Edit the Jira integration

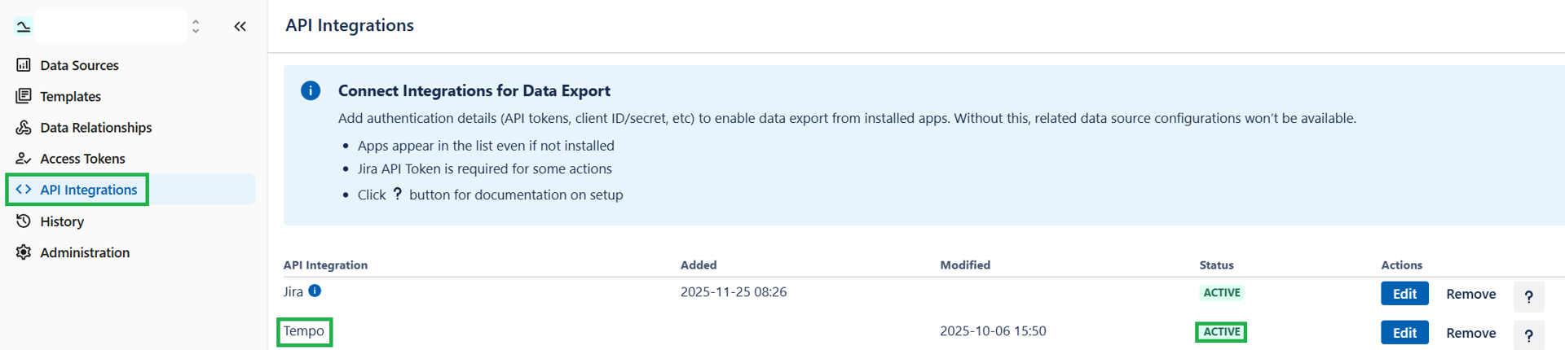pyautogui.click(x=1404, y=294)
